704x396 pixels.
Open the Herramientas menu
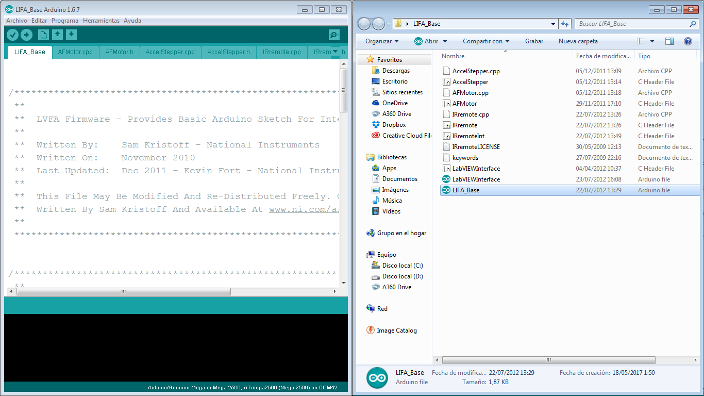coord(101,21)
